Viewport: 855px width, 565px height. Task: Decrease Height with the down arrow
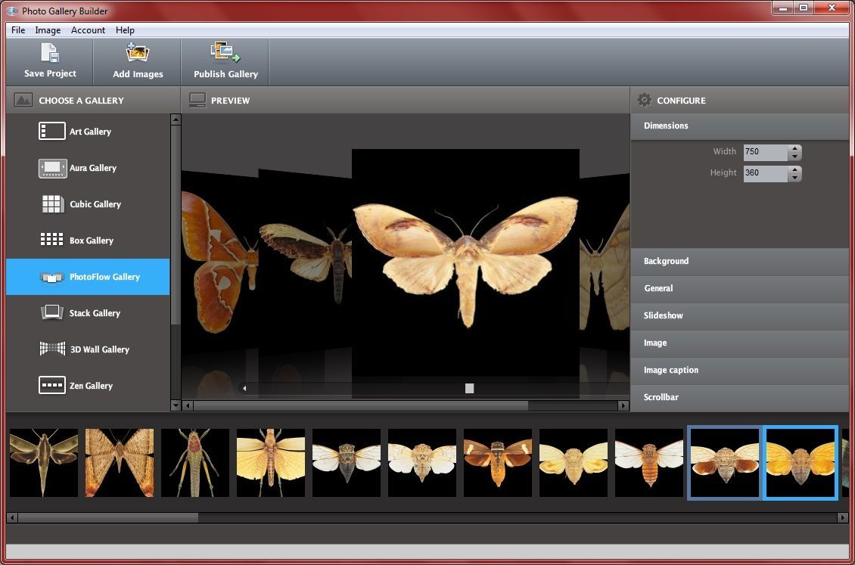795,178
